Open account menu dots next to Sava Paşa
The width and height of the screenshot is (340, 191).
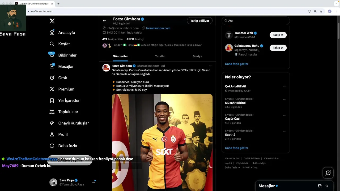click(x=93, y=182)
